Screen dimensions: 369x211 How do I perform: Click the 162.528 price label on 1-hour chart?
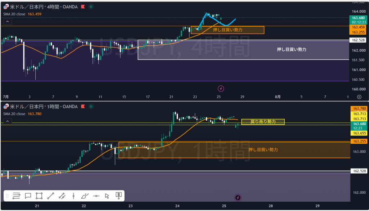tap(359, 171)
